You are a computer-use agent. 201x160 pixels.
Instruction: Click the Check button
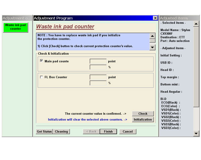pyautogui.click(x=143, y=114)
